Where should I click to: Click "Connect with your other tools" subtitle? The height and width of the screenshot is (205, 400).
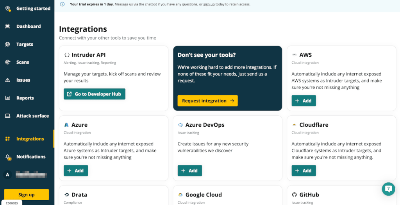click(x=107, y=38)
